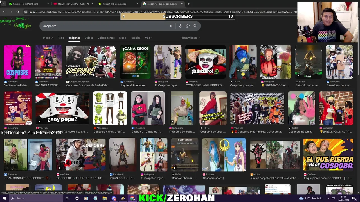Open Task View in taskbar
Screen dimensions: 360x202
[67, 198]
